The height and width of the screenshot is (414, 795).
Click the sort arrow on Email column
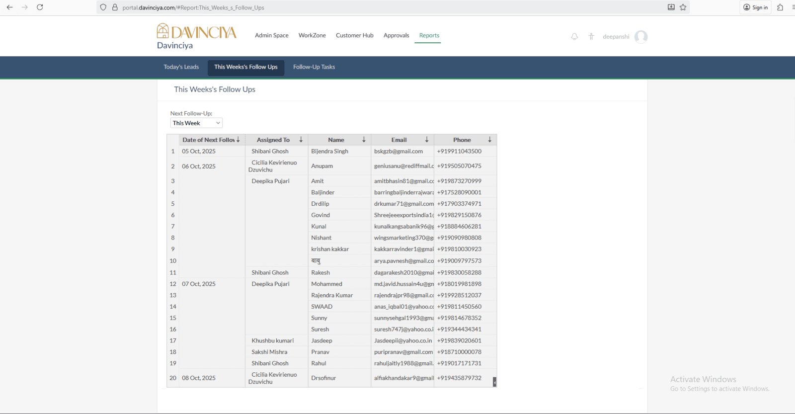[427, 140]
